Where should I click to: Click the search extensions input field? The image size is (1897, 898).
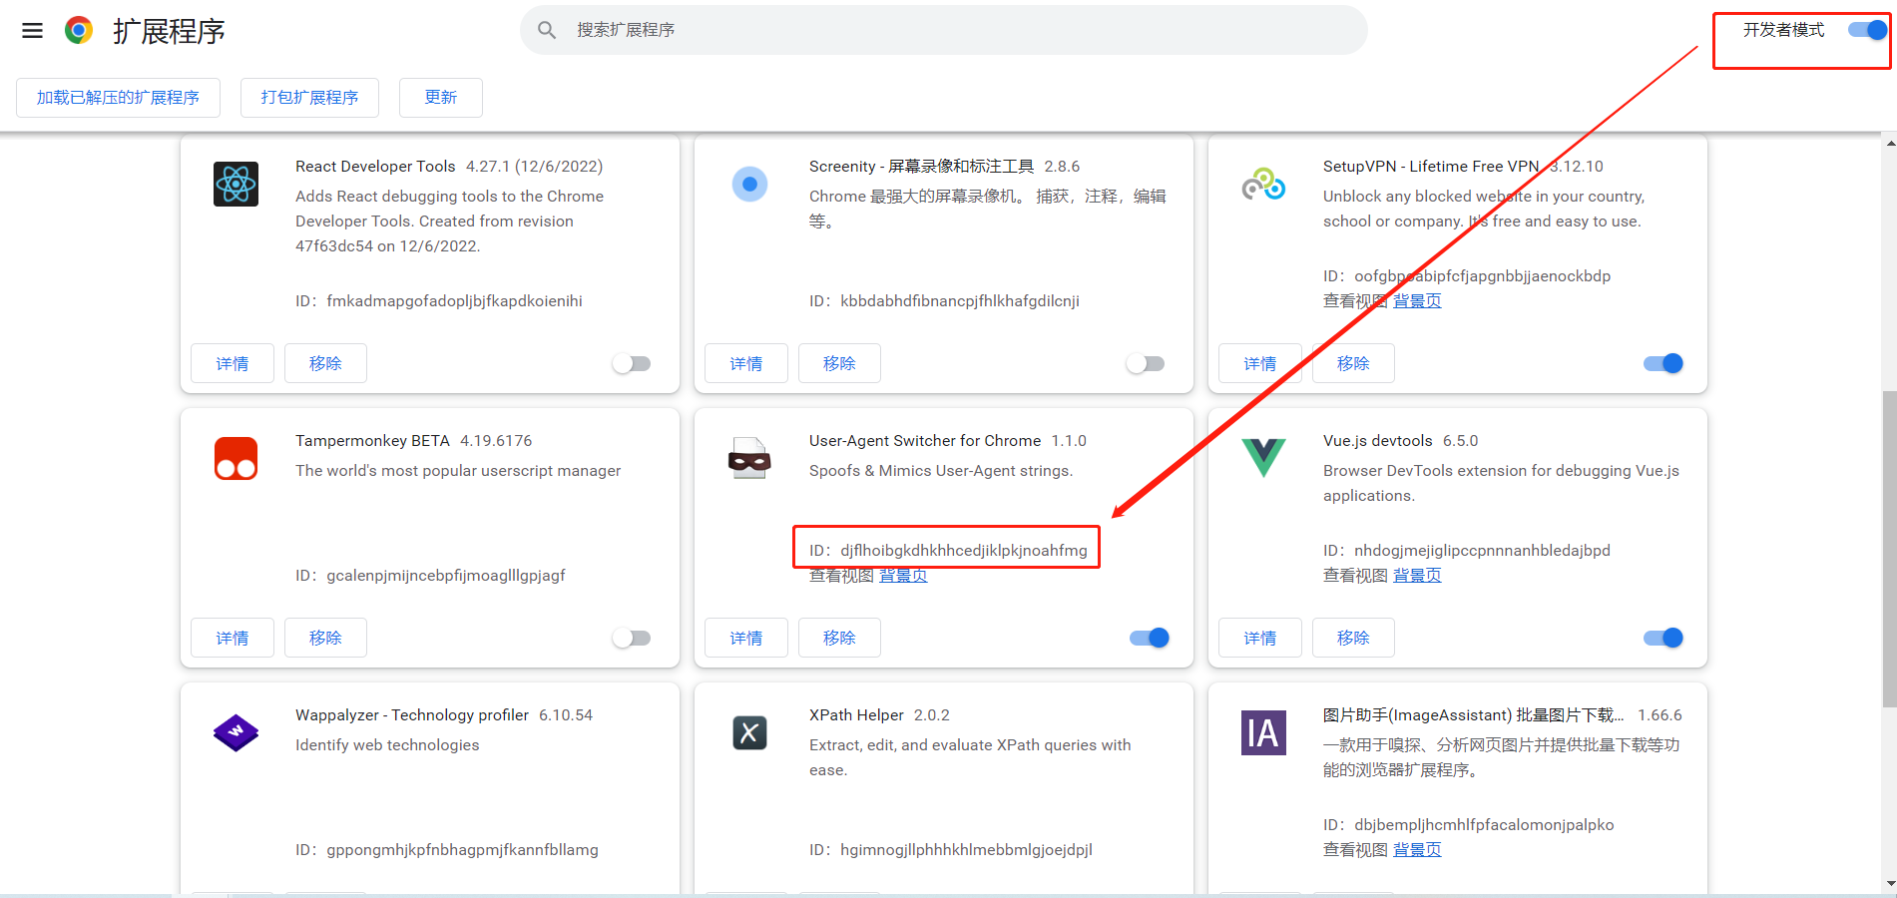click(x=944, y=30)
